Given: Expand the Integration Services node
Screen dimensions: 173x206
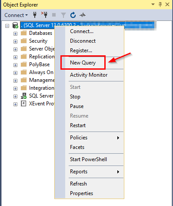Looking at the screenshot, I should pos(15,88).
